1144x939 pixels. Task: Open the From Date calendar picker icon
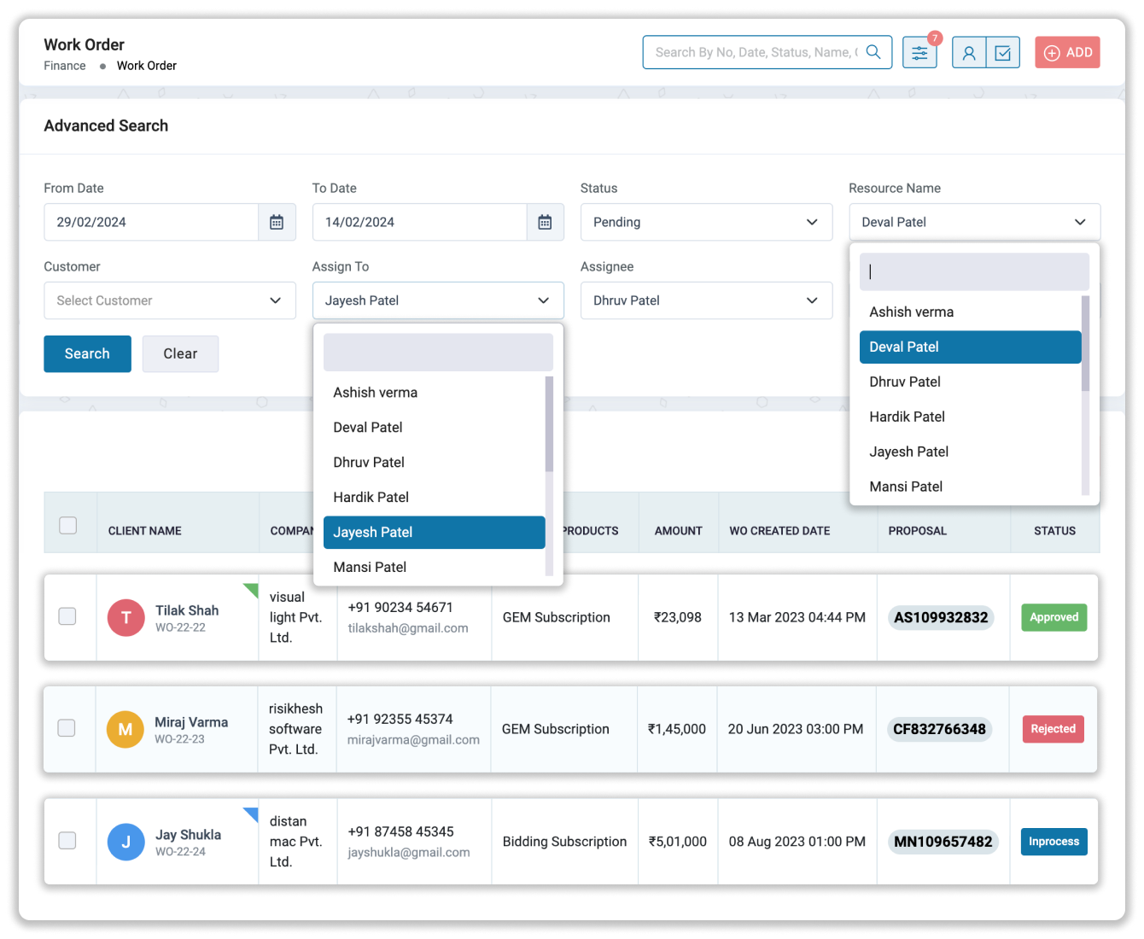click(x=277, y=222)
